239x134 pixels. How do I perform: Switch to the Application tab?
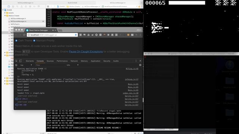click(x=96, y=61)
